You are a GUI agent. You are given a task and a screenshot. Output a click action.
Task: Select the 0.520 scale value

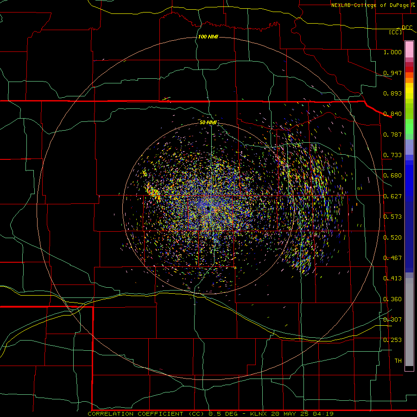coord(392,238)
